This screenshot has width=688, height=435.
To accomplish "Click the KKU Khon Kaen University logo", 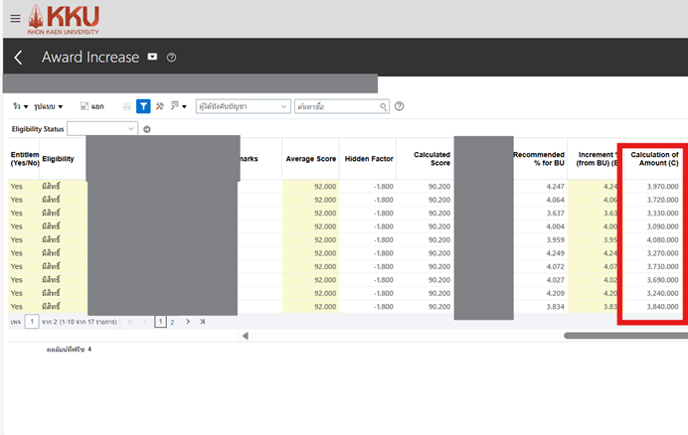I will pos(64,18).
